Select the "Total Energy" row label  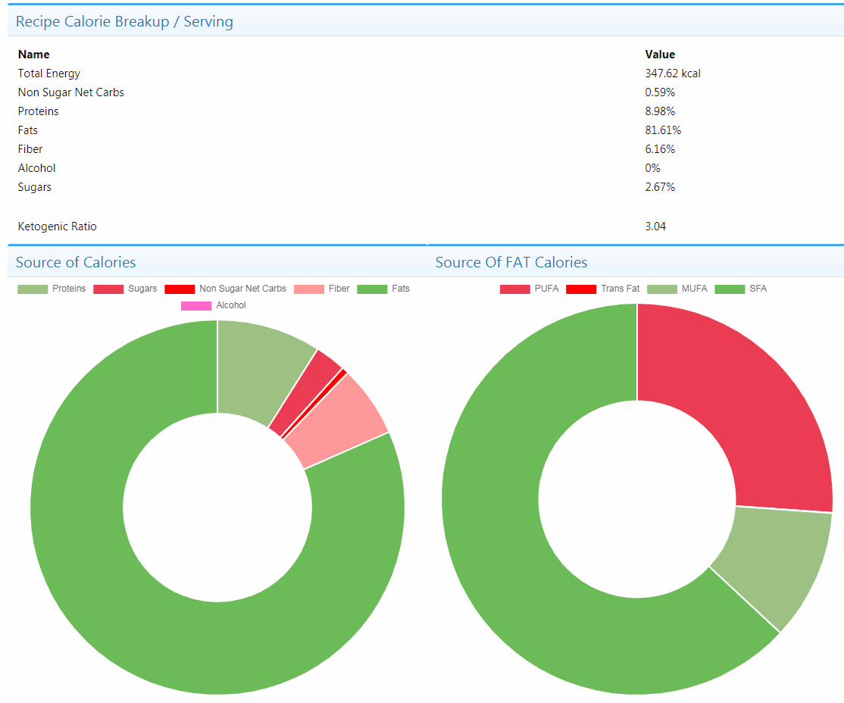(49, 73)
